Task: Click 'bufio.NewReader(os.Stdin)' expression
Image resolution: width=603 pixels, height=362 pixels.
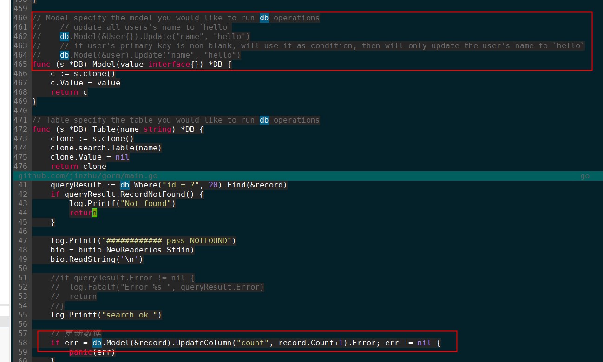Action: pyautogui.click(x=137, y=250)
